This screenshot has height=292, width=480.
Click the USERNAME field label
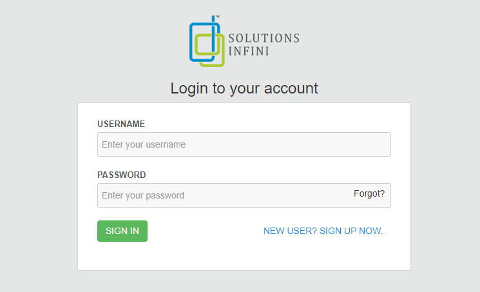click(121, 124)
